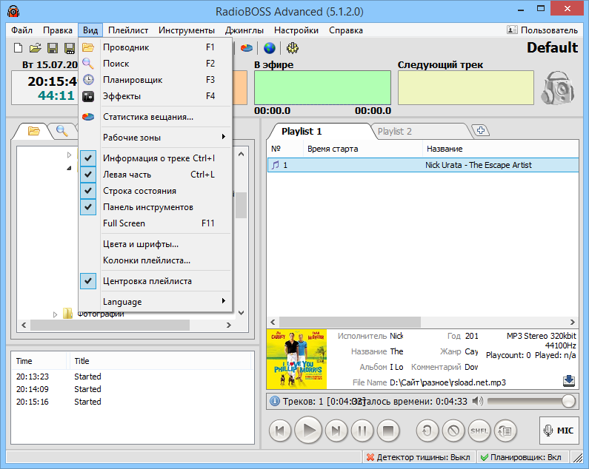Click Детектор тишины: Выкл status item
Screen dimensions: 589x469
click(x=419, y=457)
